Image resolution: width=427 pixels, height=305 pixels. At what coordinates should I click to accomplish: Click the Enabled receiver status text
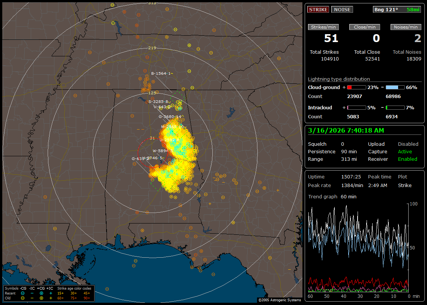[407, 159]
